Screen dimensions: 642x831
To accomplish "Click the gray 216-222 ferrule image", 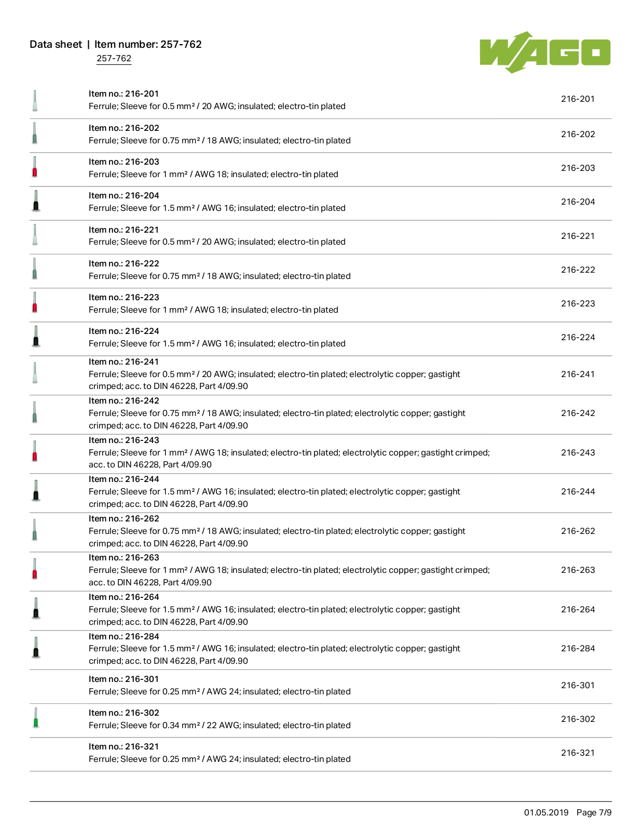I will [35, 269].
